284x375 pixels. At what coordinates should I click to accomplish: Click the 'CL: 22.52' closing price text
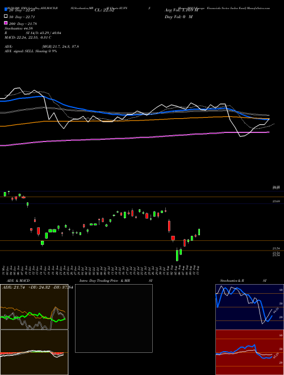105,10
